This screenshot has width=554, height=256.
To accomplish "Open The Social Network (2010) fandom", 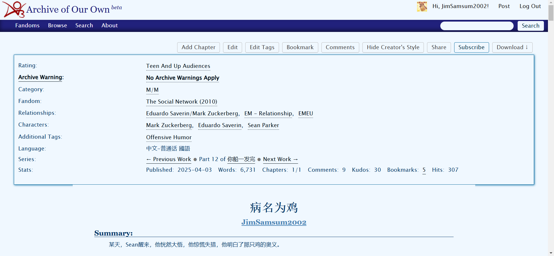I will point(181,102).
